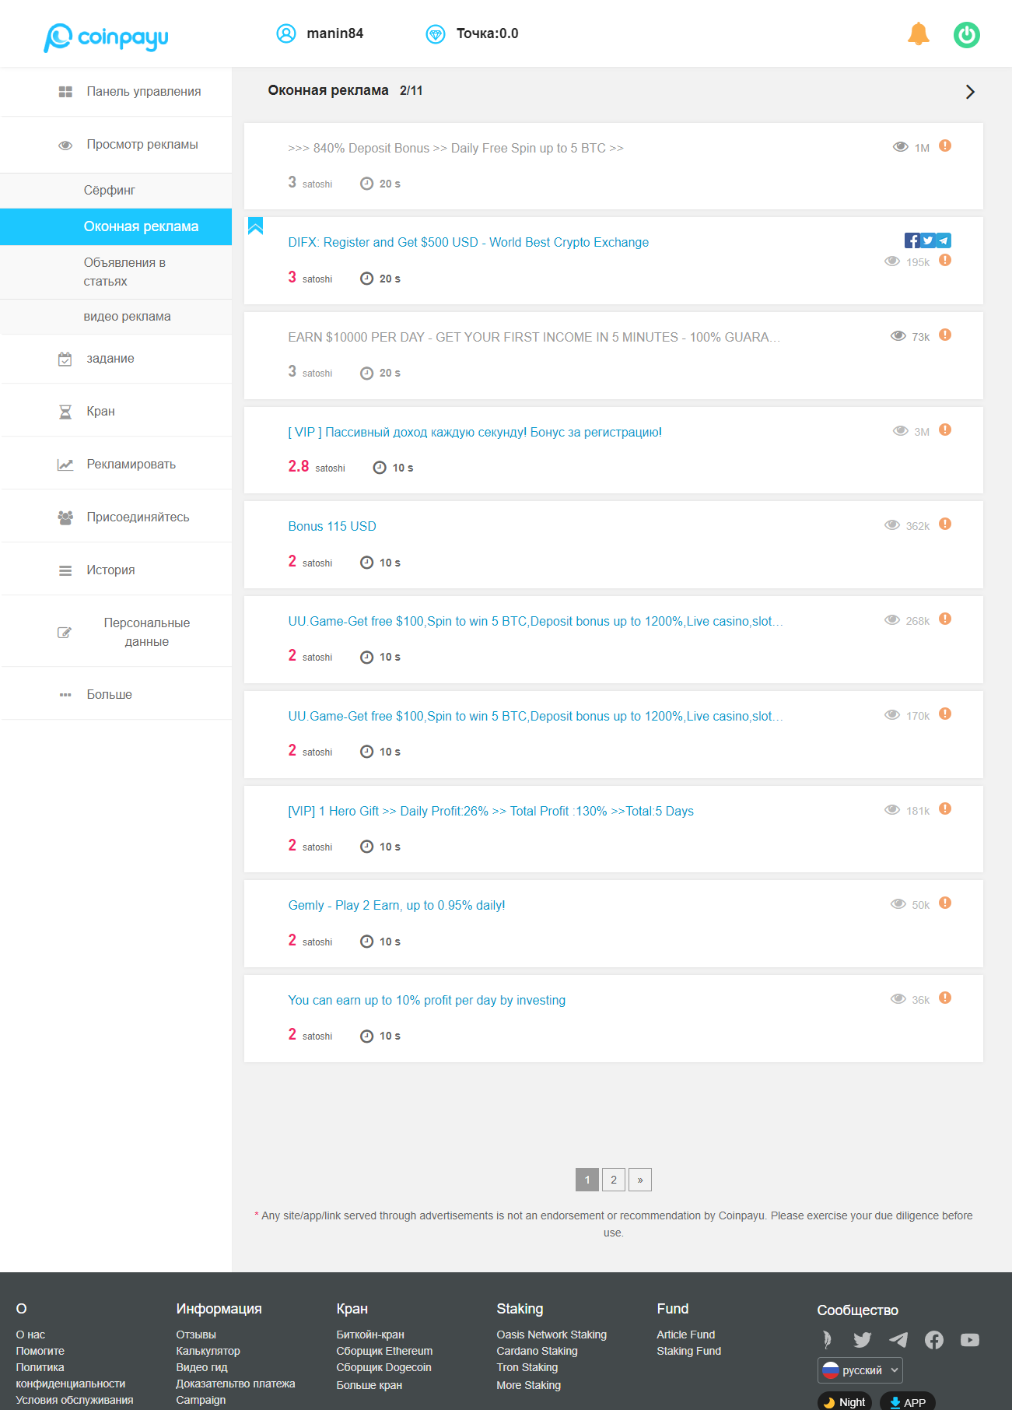Toggle Night mode button in the footer
This screenshot has height=1410, width=1012.
[x=844, y=1401]
